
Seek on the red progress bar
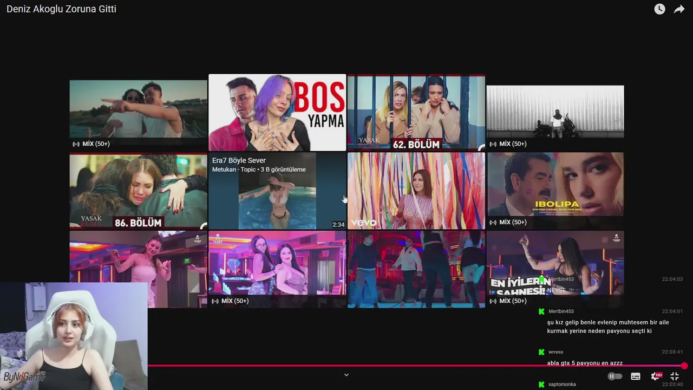416,366
